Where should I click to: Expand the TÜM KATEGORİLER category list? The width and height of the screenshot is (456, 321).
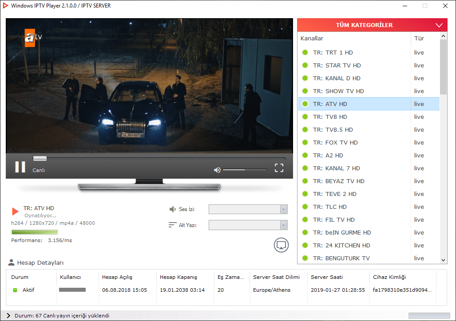(x=439, y=25)
